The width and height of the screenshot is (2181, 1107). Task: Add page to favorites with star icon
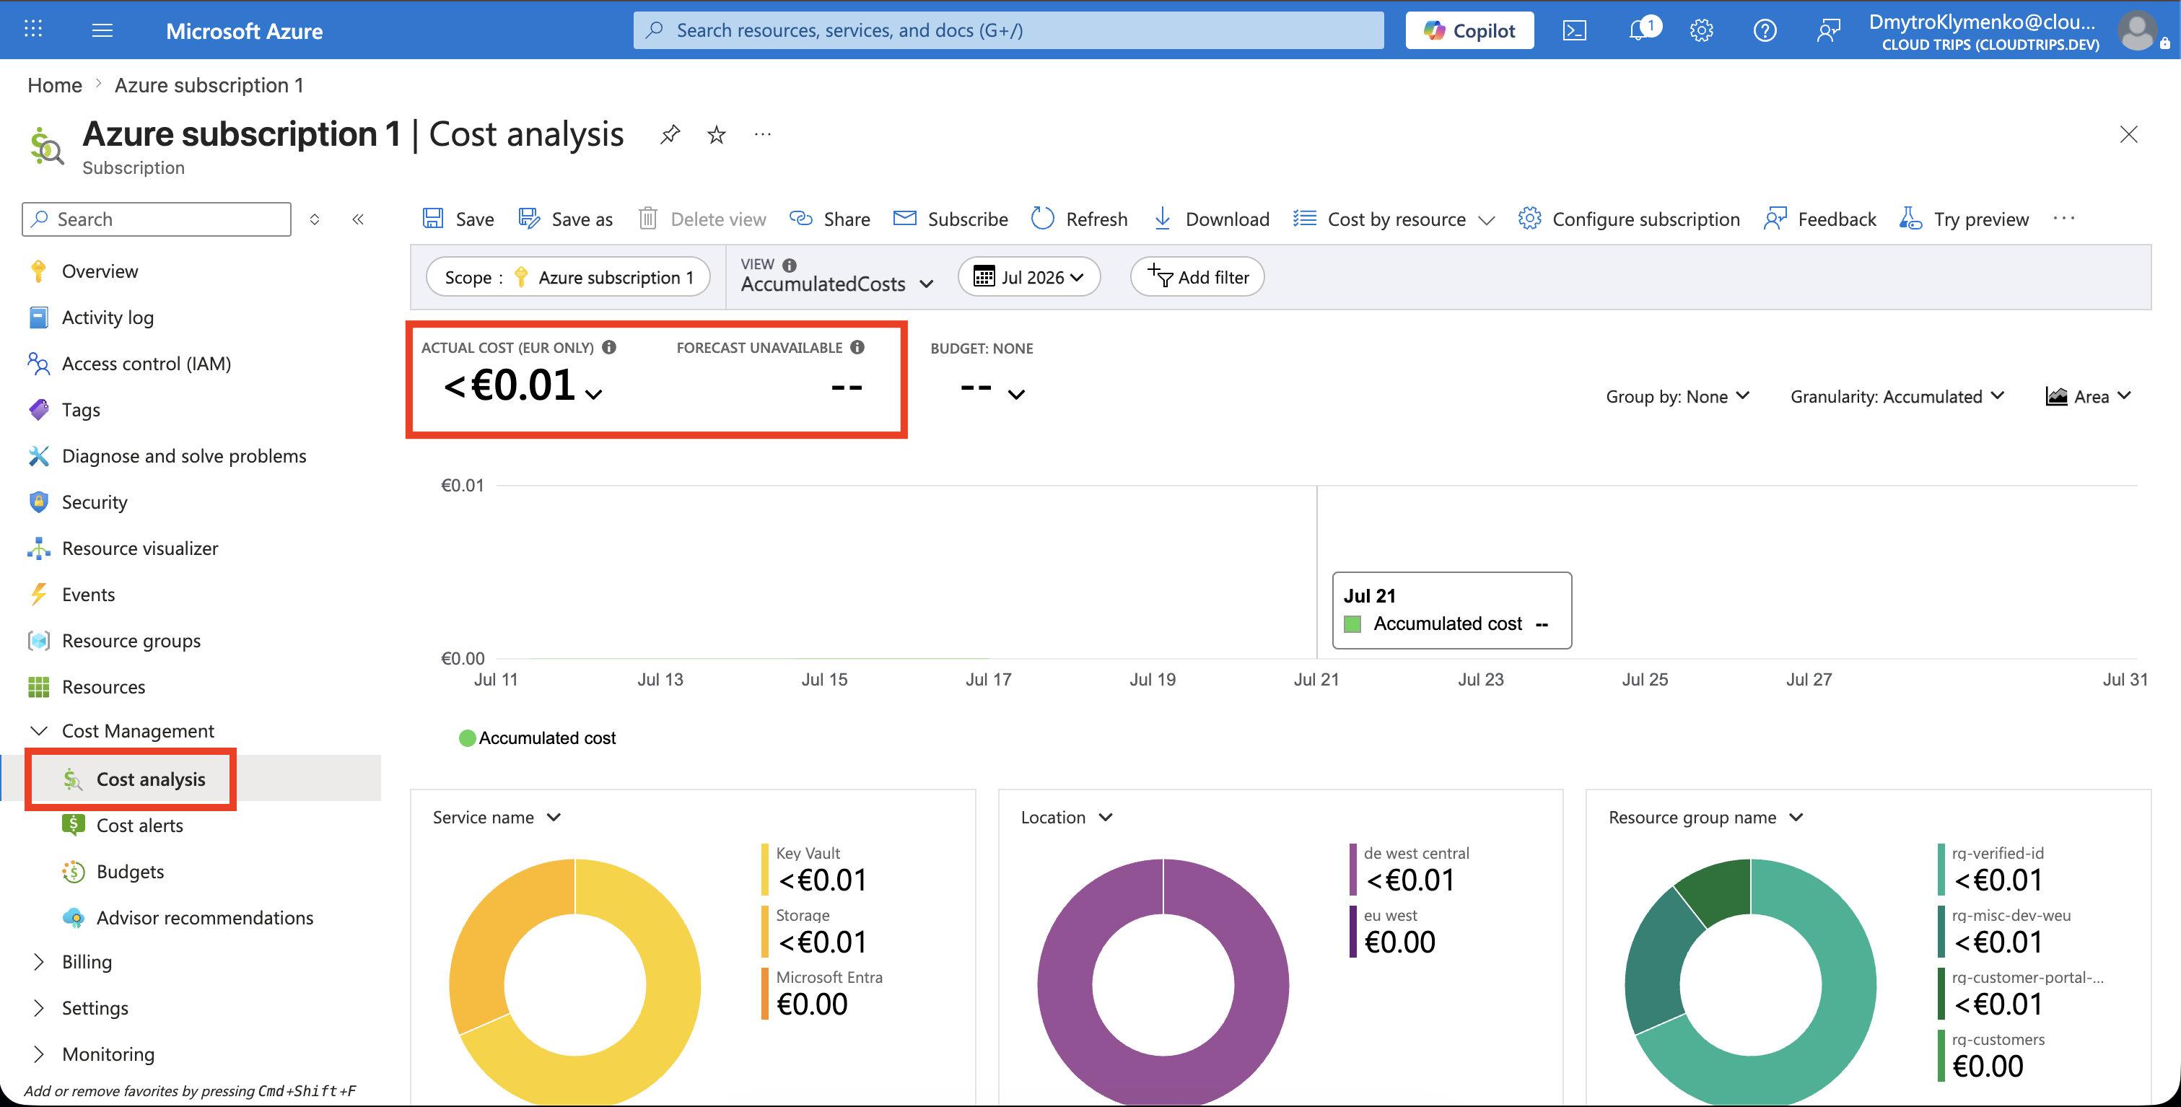pos(716,134)
